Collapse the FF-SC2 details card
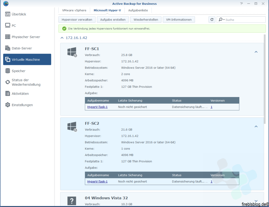 click(256, 127)
